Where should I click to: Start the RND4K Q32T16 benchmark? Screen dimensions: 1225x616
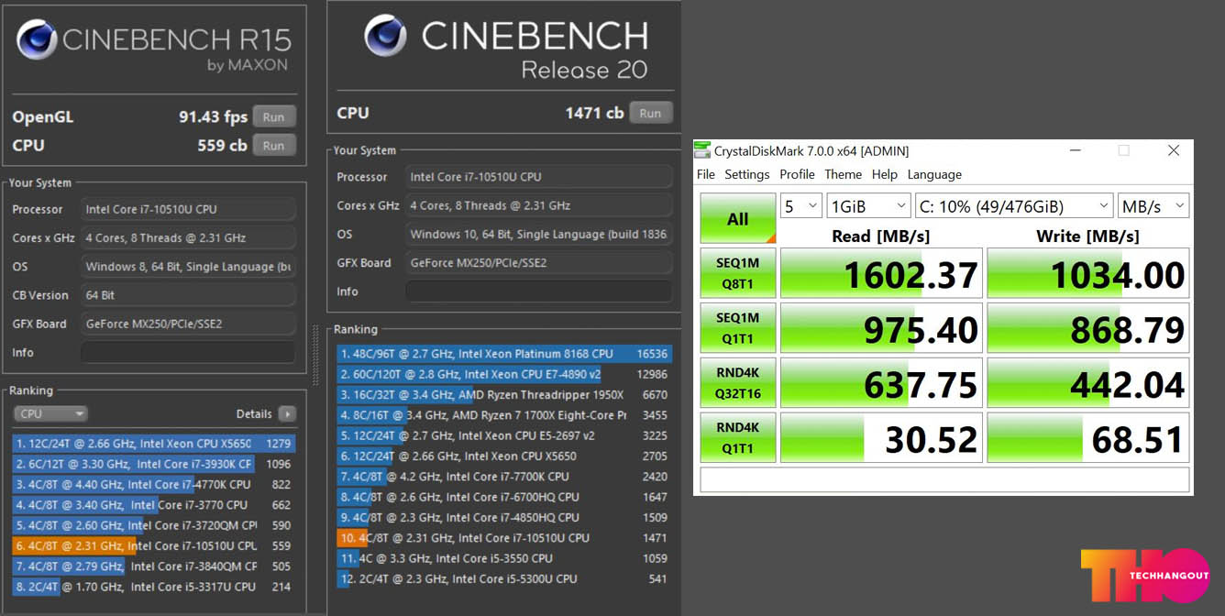[738, 383]
